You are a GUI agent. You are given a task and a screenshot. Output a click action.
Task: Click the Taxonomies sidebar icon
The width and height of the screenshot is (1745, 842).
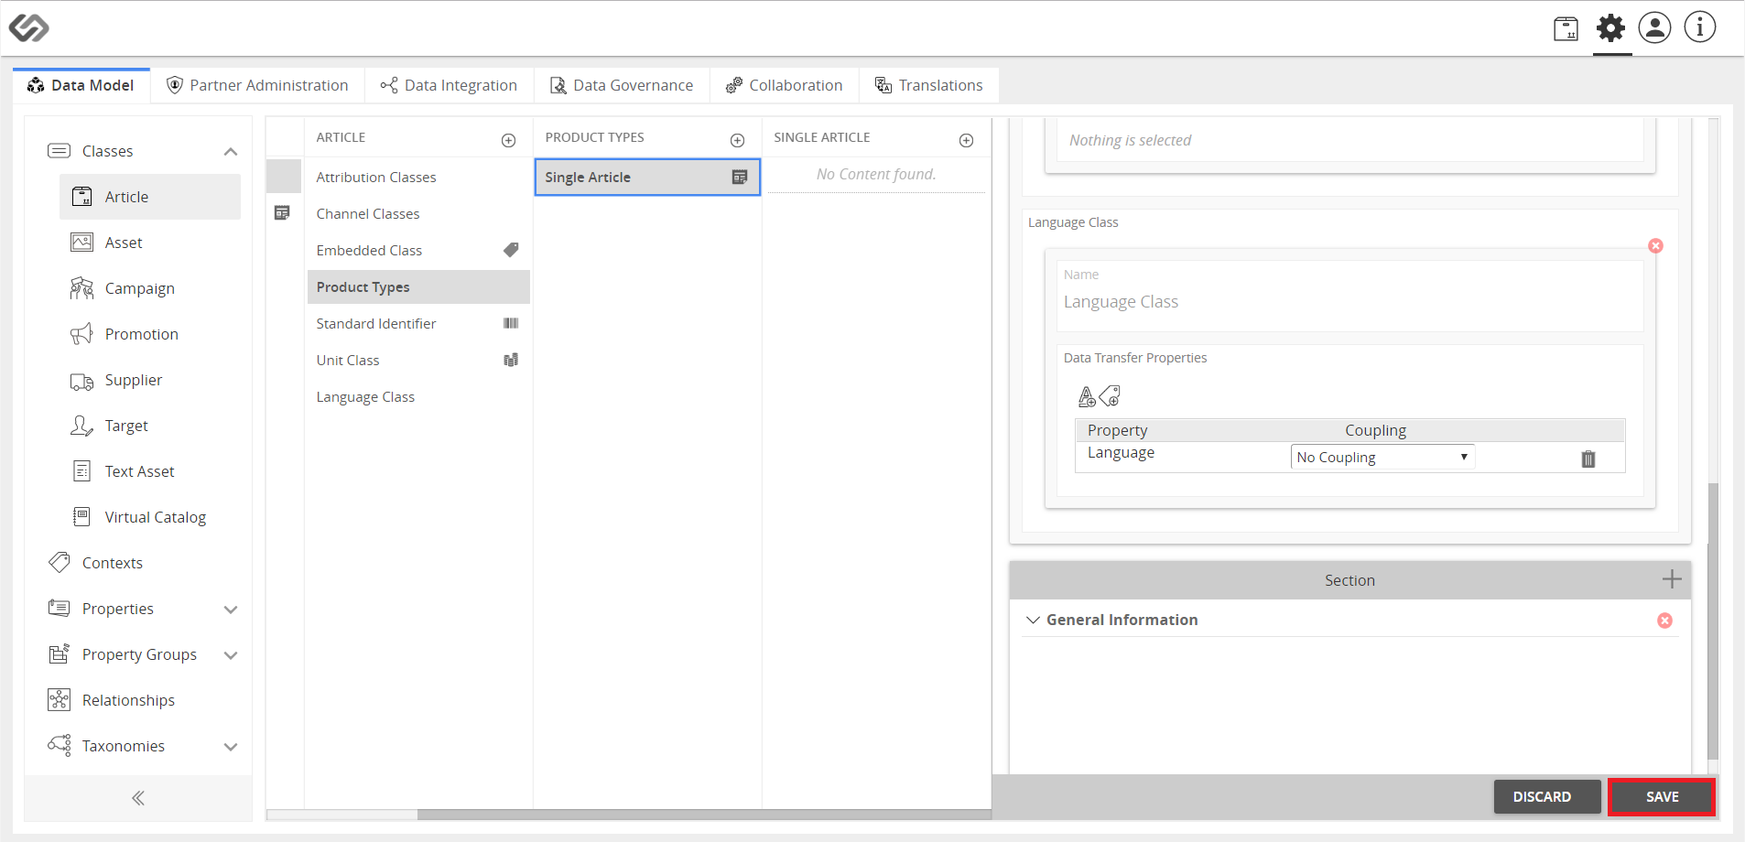point(60,746)
